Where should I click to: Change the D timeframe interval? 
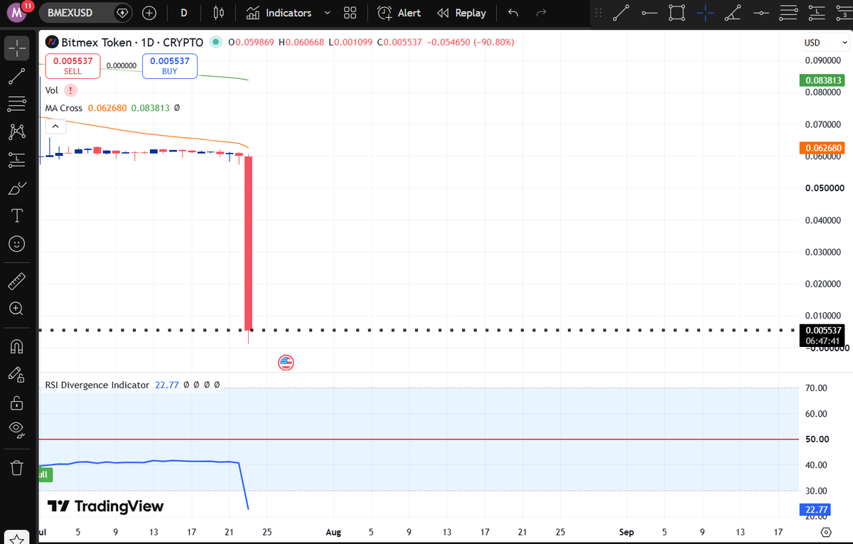(184, 13)
